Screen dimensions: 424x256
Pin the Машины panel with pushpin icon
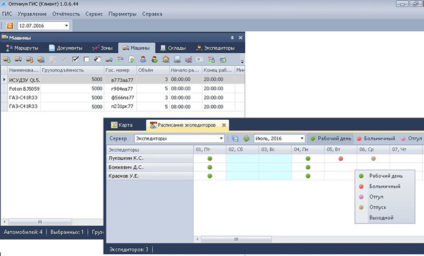click(232, 38)
